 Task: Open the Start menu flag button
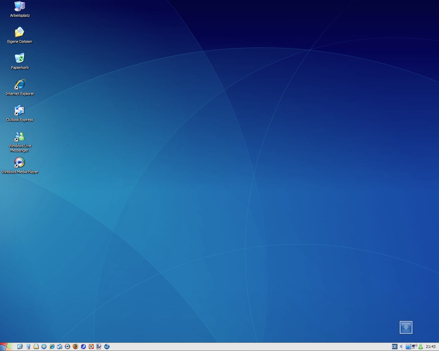pos(6,347)
